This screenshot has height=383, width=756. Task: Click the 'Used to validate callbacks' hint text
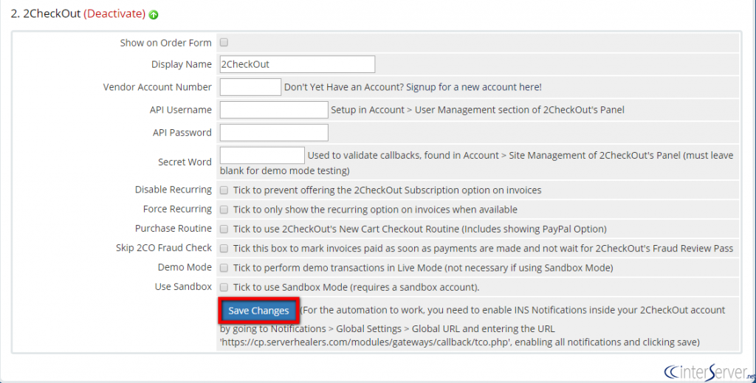(476, 162)
